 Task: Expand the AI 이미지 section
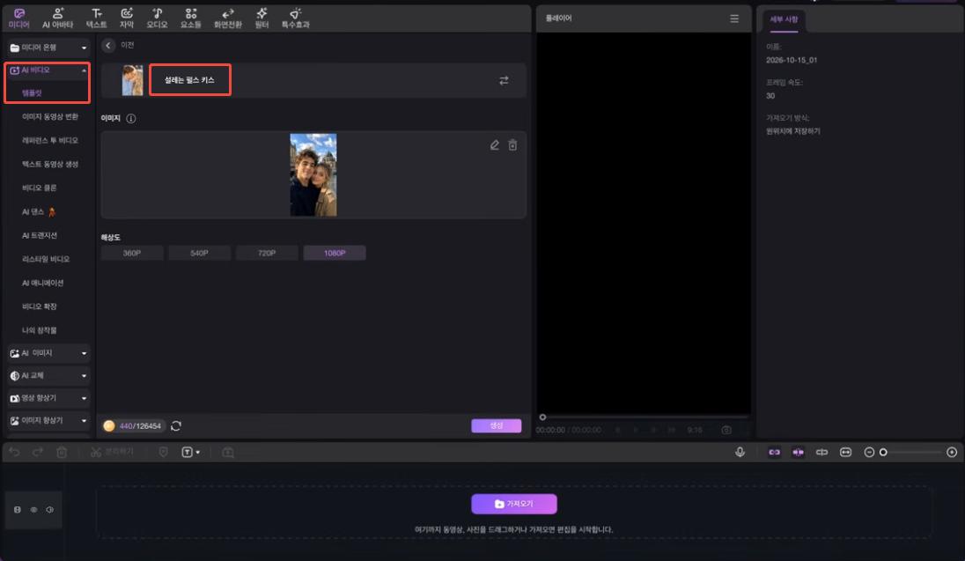48,353
